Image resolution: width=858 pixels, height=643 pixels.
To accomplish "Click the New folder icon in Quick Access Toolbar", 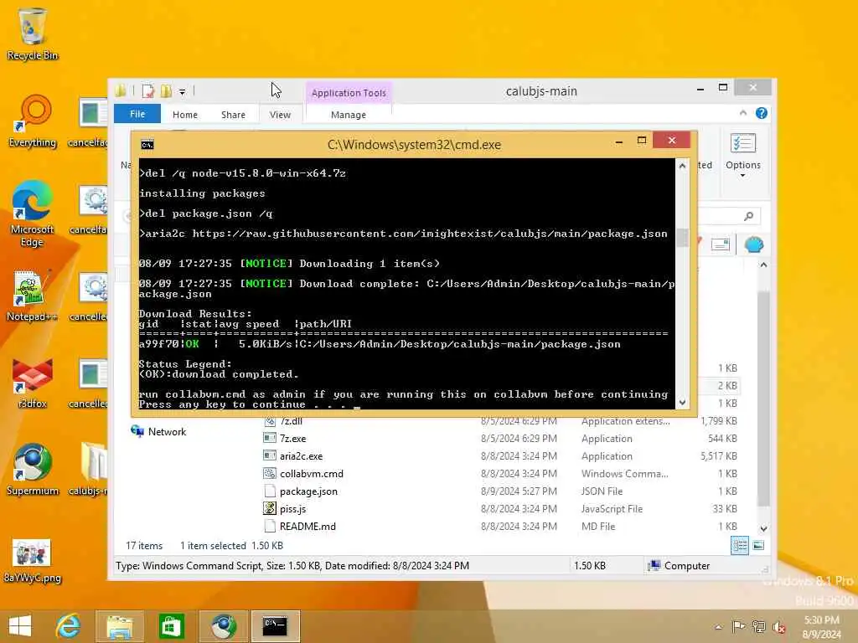I will [x=166, y=90].
